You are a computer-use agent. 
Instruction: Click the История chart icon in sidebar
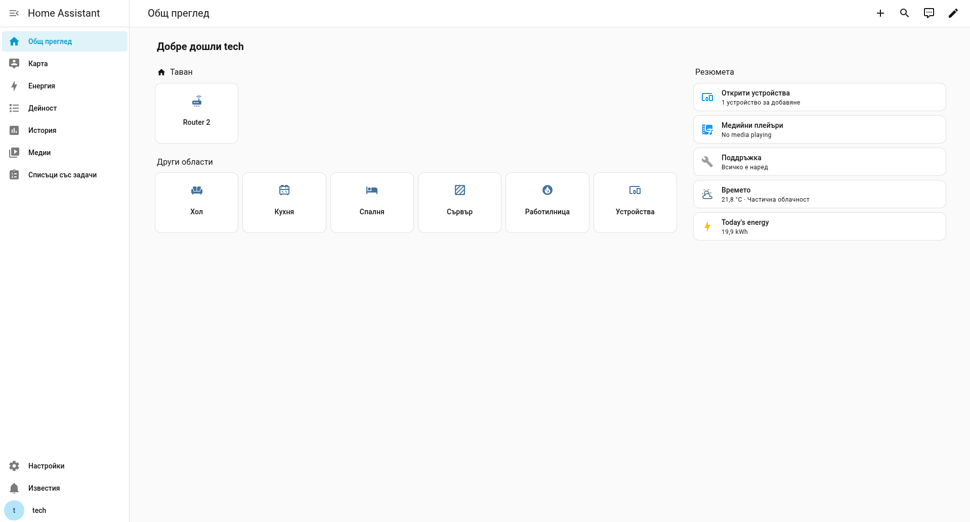(14, 130)
